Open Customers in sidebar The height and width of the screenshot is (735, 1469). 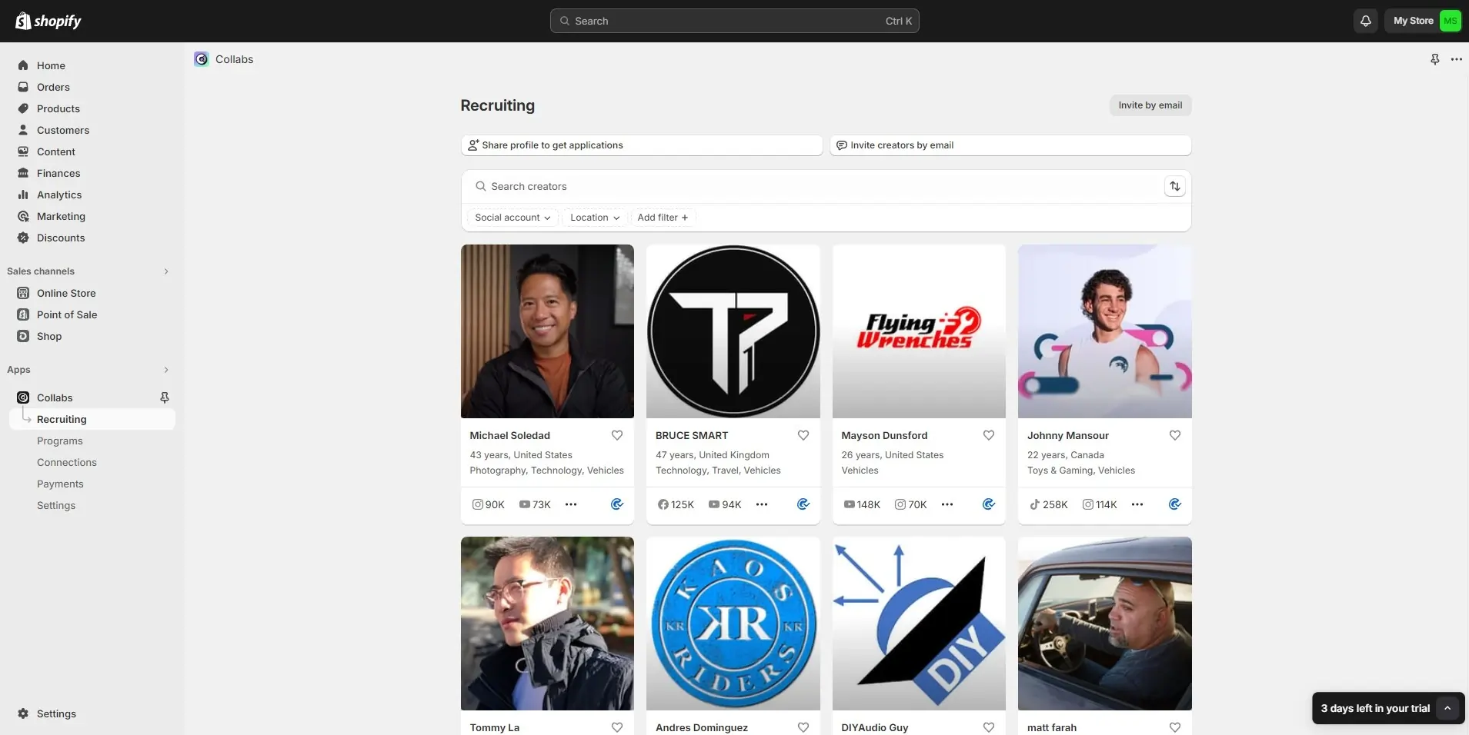[63, 130]
